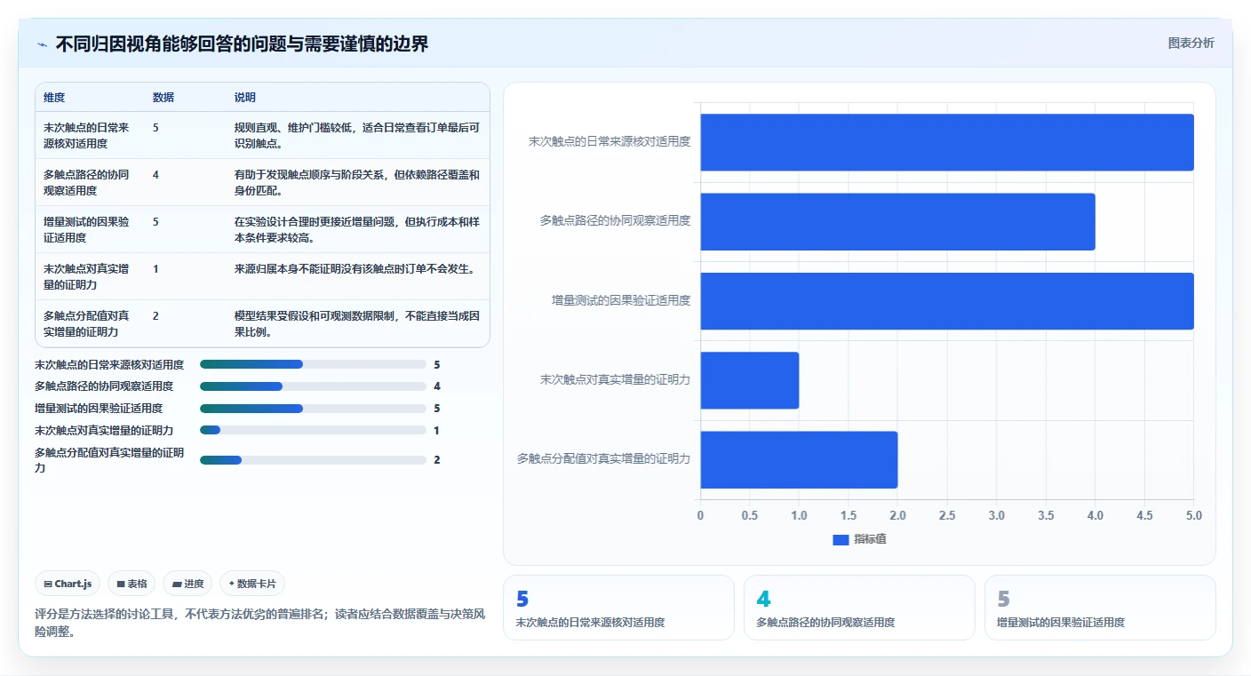Click progress bar for 末次触点对真实增量的证明力
This screenshot has height=676, width=1251.
(313, 430)
